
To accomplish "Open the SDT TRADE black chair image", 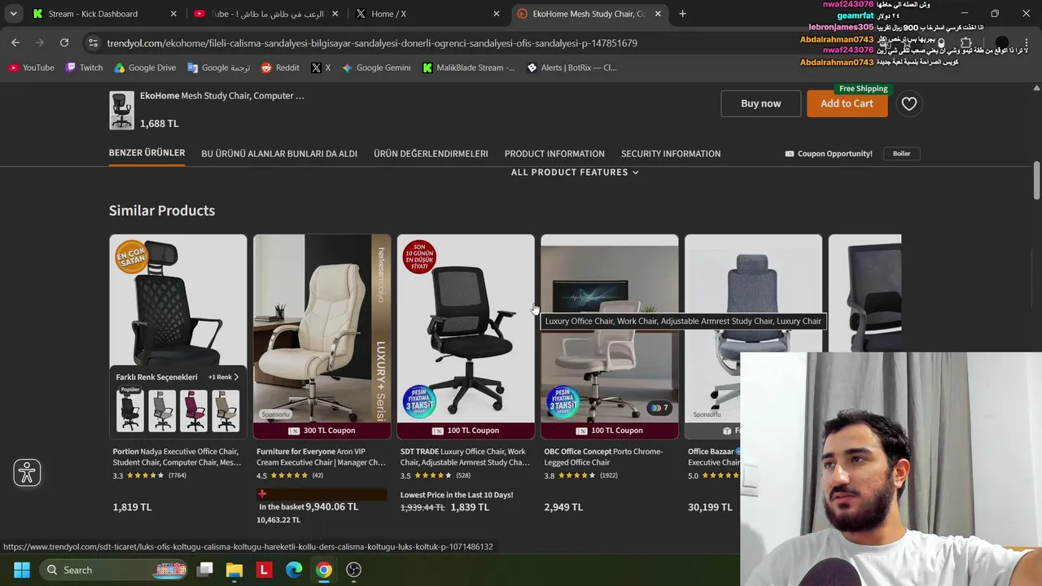I will coord(466,328).
